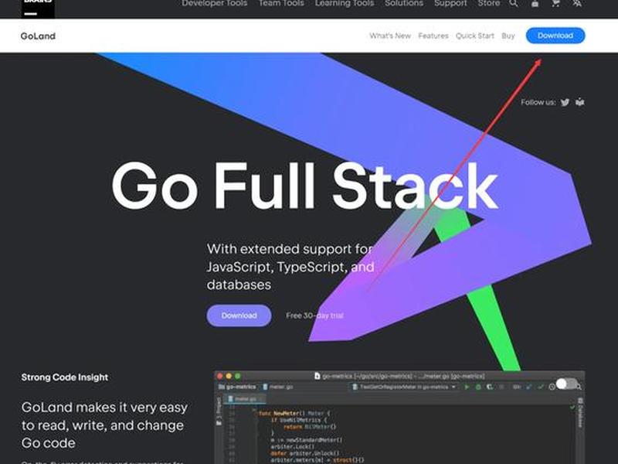Image resolution: width=618 pixels, height=464 pixels.
Task: Open the site search icon
Action: click(x=513, y=4)
